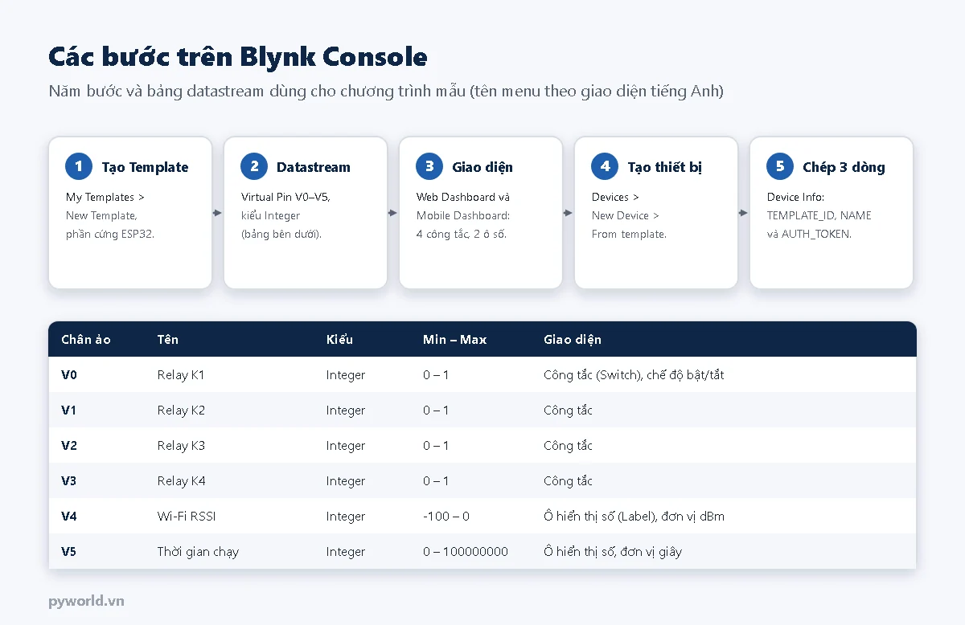The height and width of the screenshot is (625, 965).
Task: Click the "Tên" table column header
Action: [x=168, y=339]
